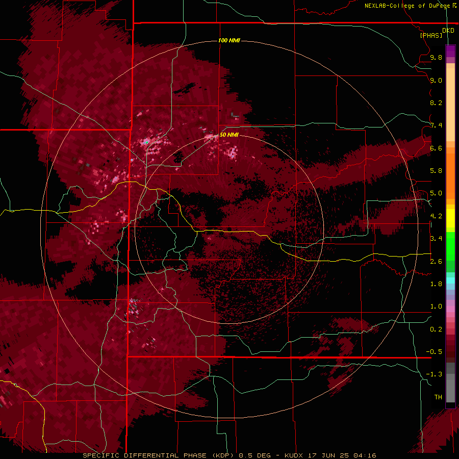
Task: Click the 1.0 value on the color scale
Action: click(x=436, y=307)
